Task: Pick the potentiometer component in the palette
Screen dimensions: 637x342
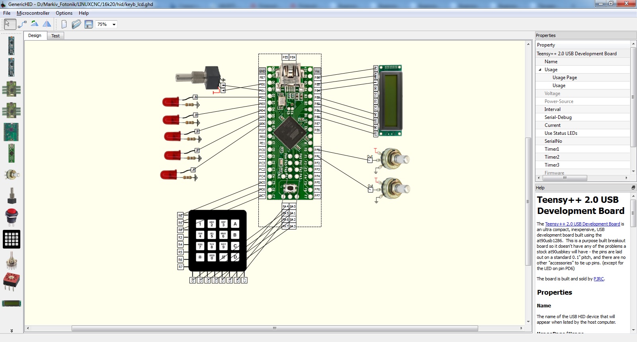Action: [12, 175]
